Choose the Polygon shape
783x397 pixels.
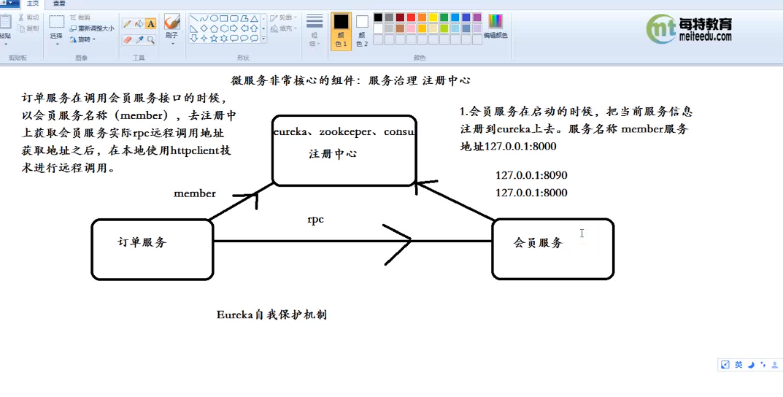click(x=244, y=19)
